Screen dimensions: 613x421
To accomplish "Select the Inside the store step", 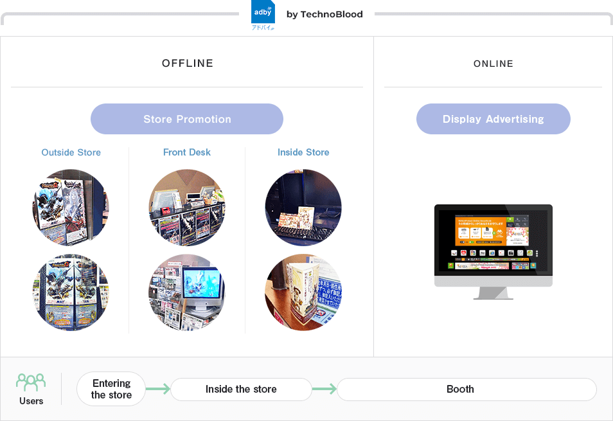I will point(241,389).
